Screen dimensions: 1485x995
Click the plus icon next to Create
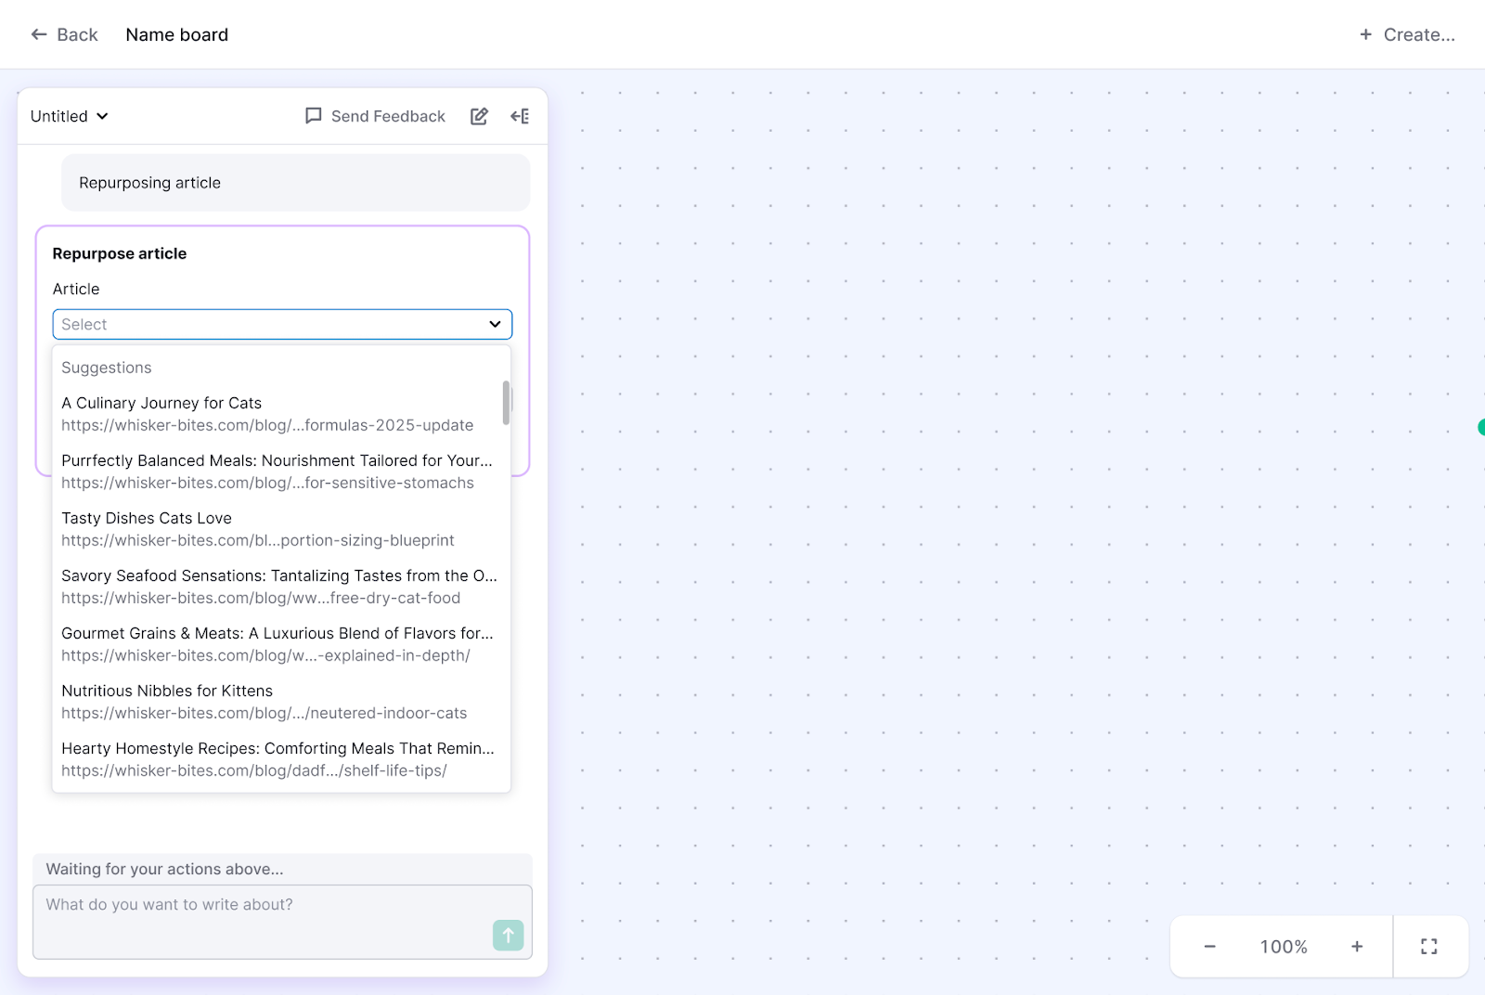1365,33
